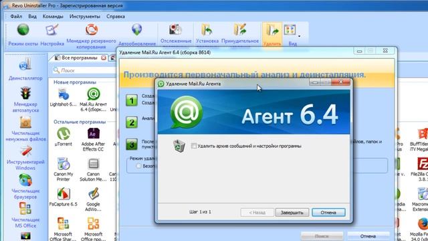Click Отмена in Mail.Ru Агент dialog
This screenshot has height=241, width=428.
(x=328, y=212)
